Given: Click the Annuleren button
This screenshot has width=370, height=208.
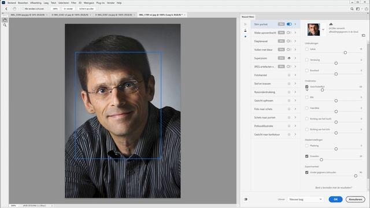Looking at the screenshot, I should click(x=356, y=199).
